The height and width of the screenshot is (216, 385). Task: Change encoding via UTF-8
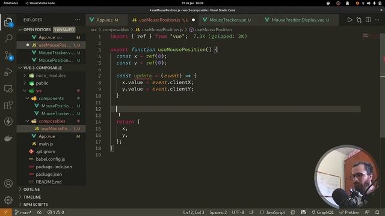tap(238, 212)
